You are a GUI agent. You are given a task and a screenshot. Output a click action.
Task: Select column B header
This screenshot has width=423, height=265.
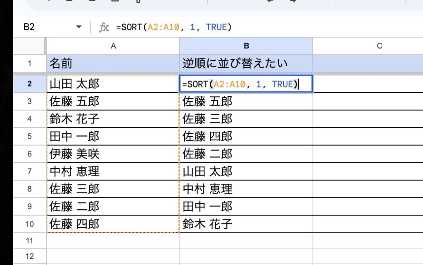click(x=246, y=46)
